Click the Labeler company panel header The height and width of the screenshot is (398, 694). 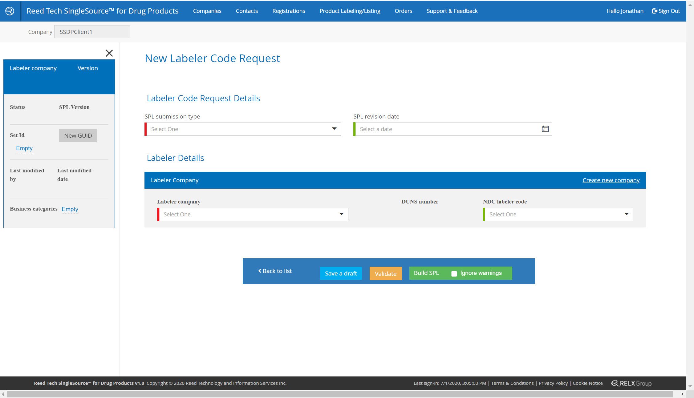click(33, 68)
